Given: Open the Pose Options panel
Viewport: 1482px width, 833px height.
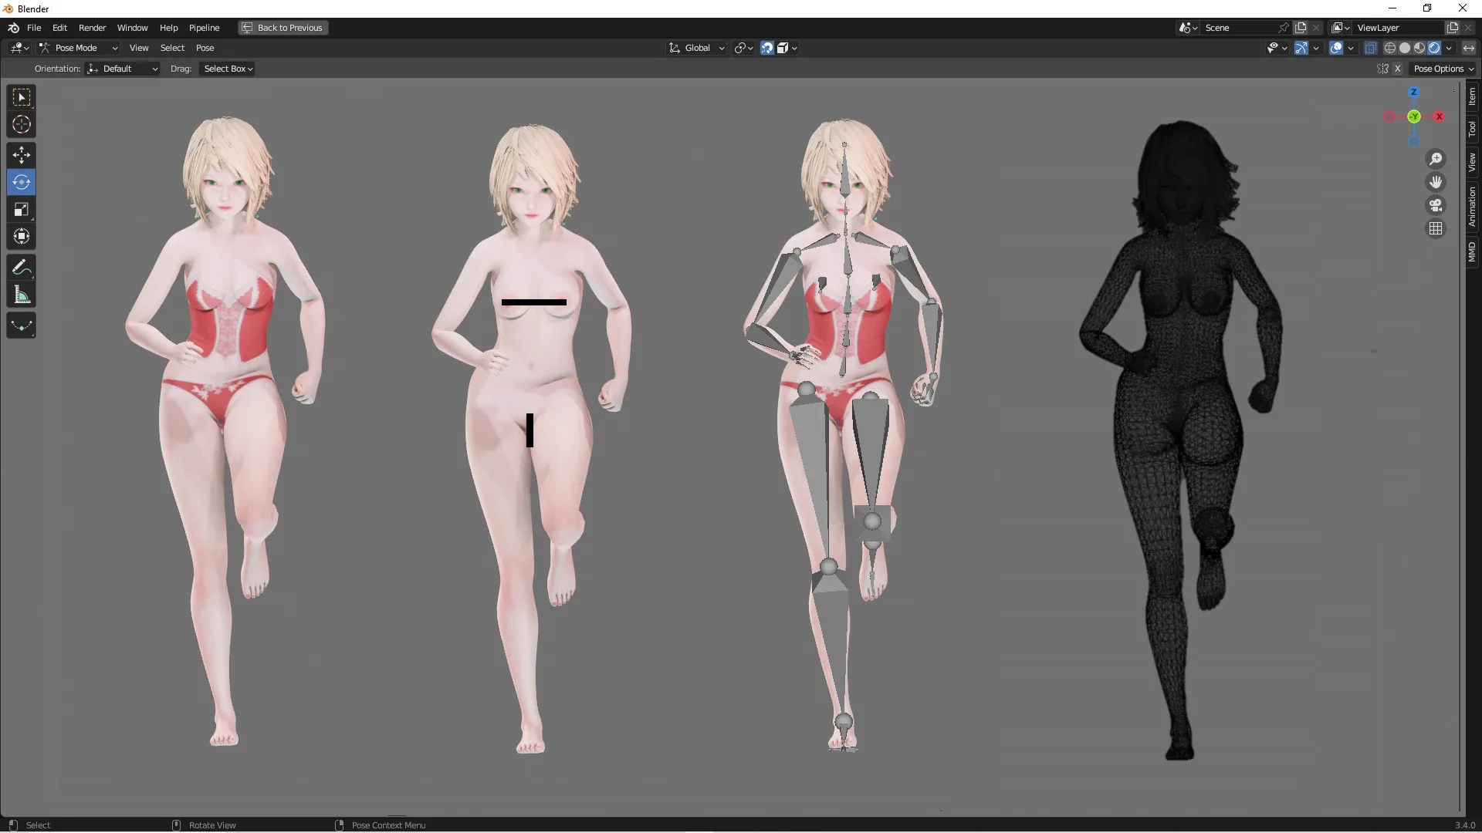Looking at the screenshot, I should point(1443,68).
